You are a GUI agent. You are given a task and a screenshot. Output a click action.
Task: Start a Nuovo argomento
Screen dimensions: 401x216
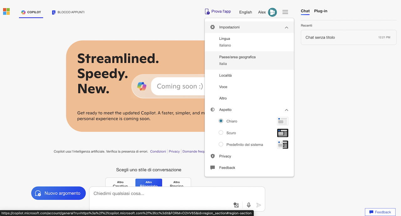click(59, 193)
